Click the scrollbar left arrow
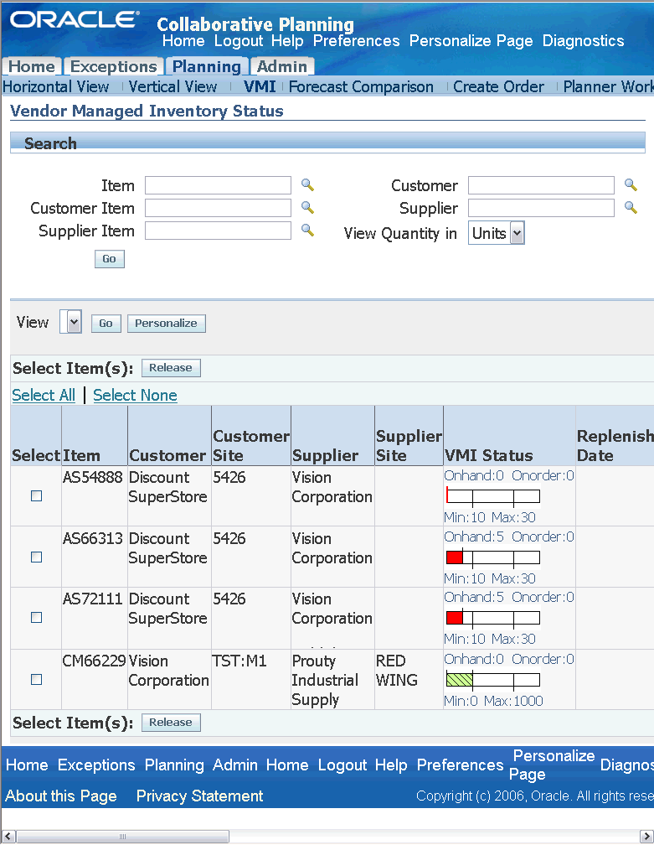 click(8, 837)
